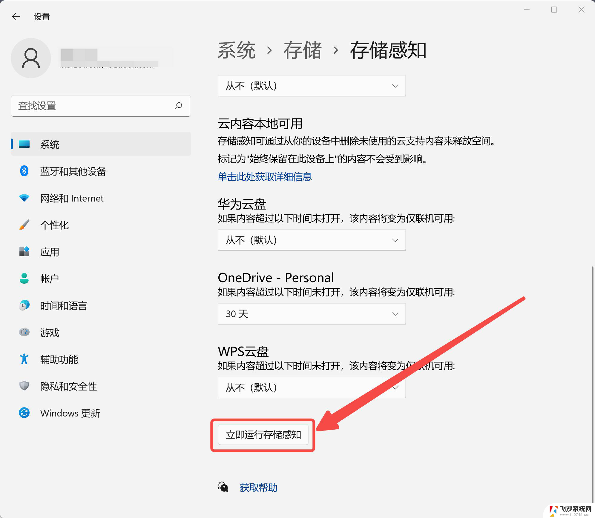Click 立即运行存储感知 button
The height and width of the screenshot is (518, 595).
[263, 435]
